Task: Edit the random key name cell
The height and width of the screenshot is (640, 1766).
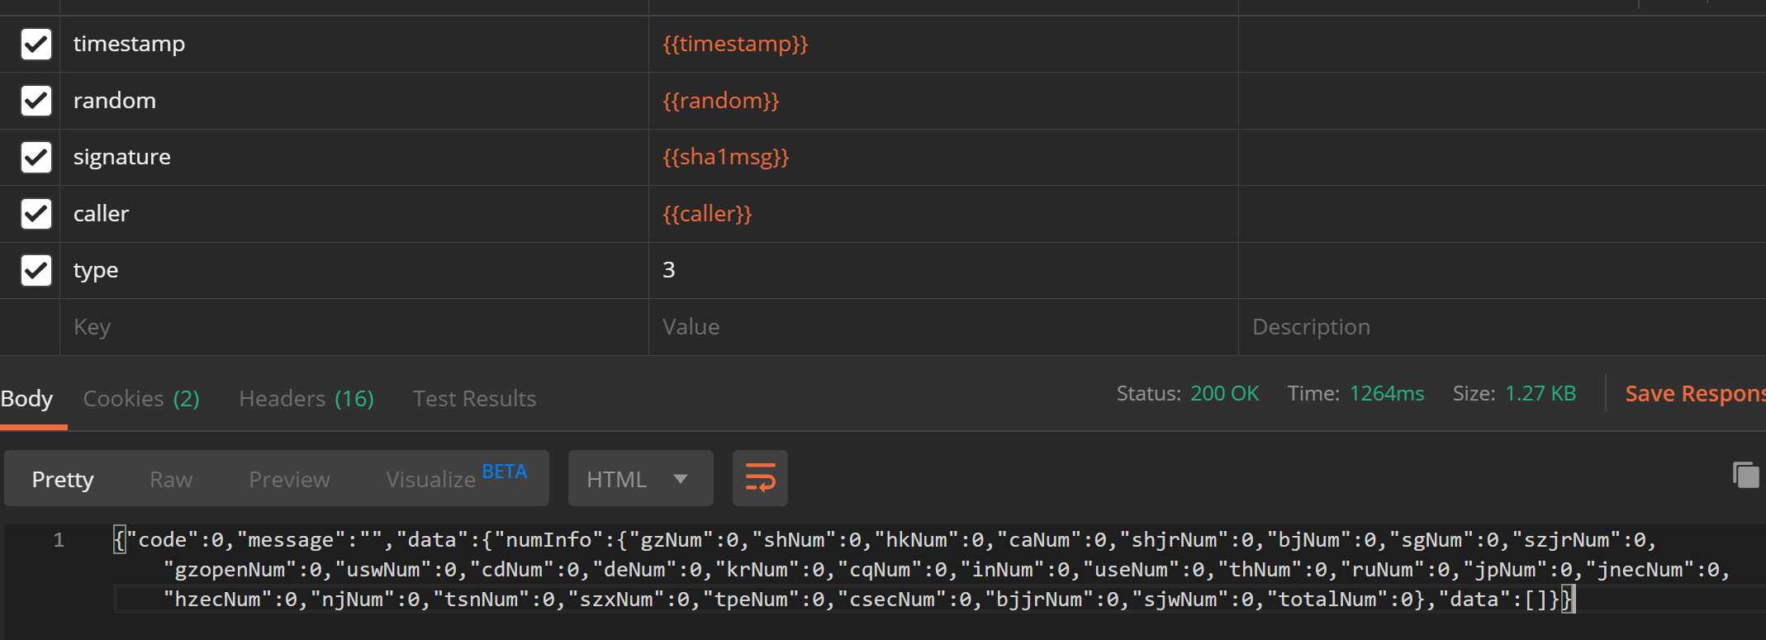Action: coord(354,101)
